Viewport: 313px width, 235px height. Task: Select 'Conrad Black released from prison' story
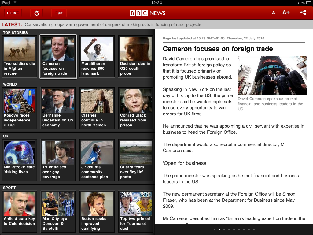(x=136, y=108)
